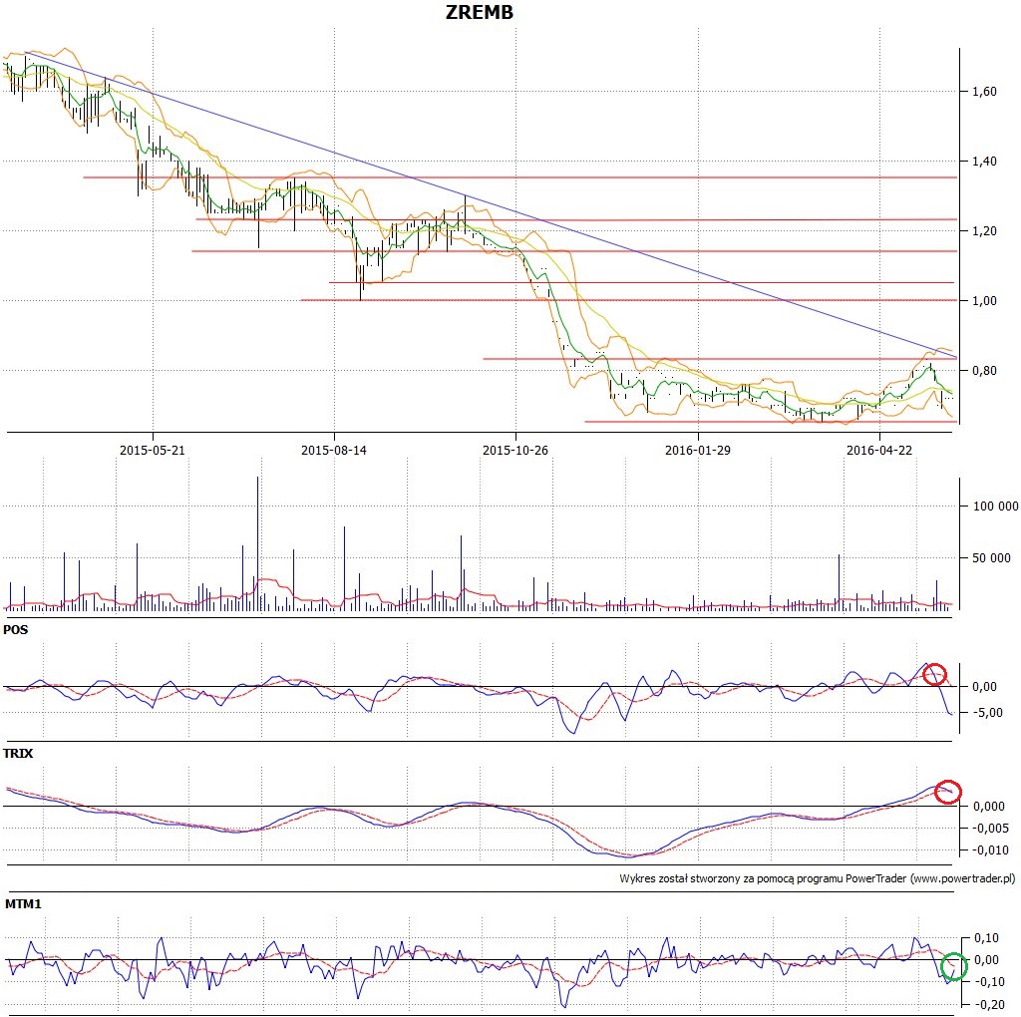Click the 1,60 price axis label

tap(984, 92)
